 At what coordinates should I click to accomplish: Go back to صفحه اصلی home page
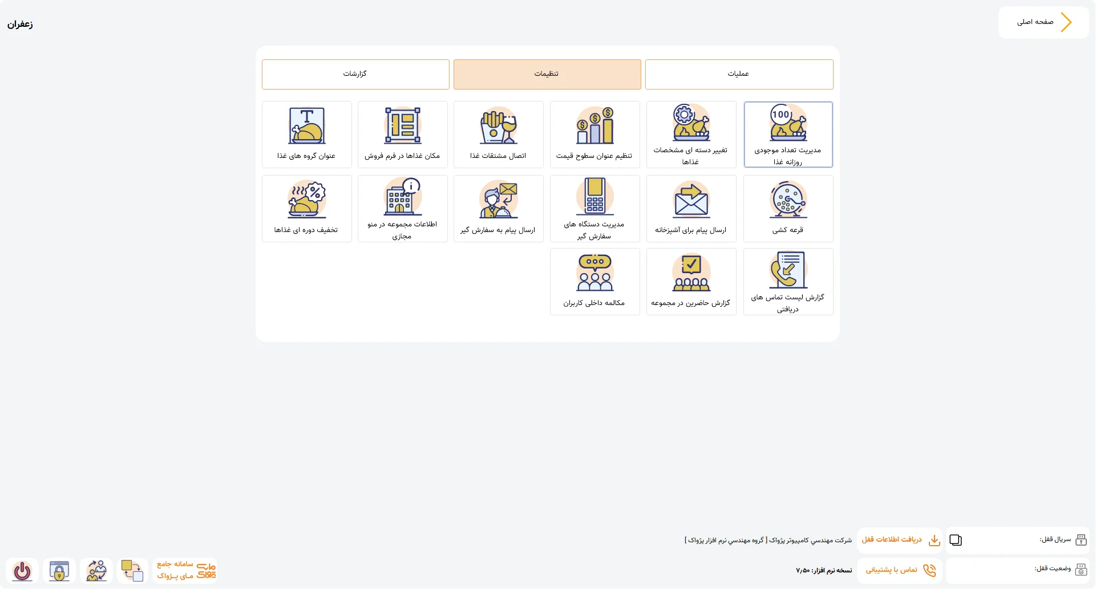click(x=1044, y=22)
